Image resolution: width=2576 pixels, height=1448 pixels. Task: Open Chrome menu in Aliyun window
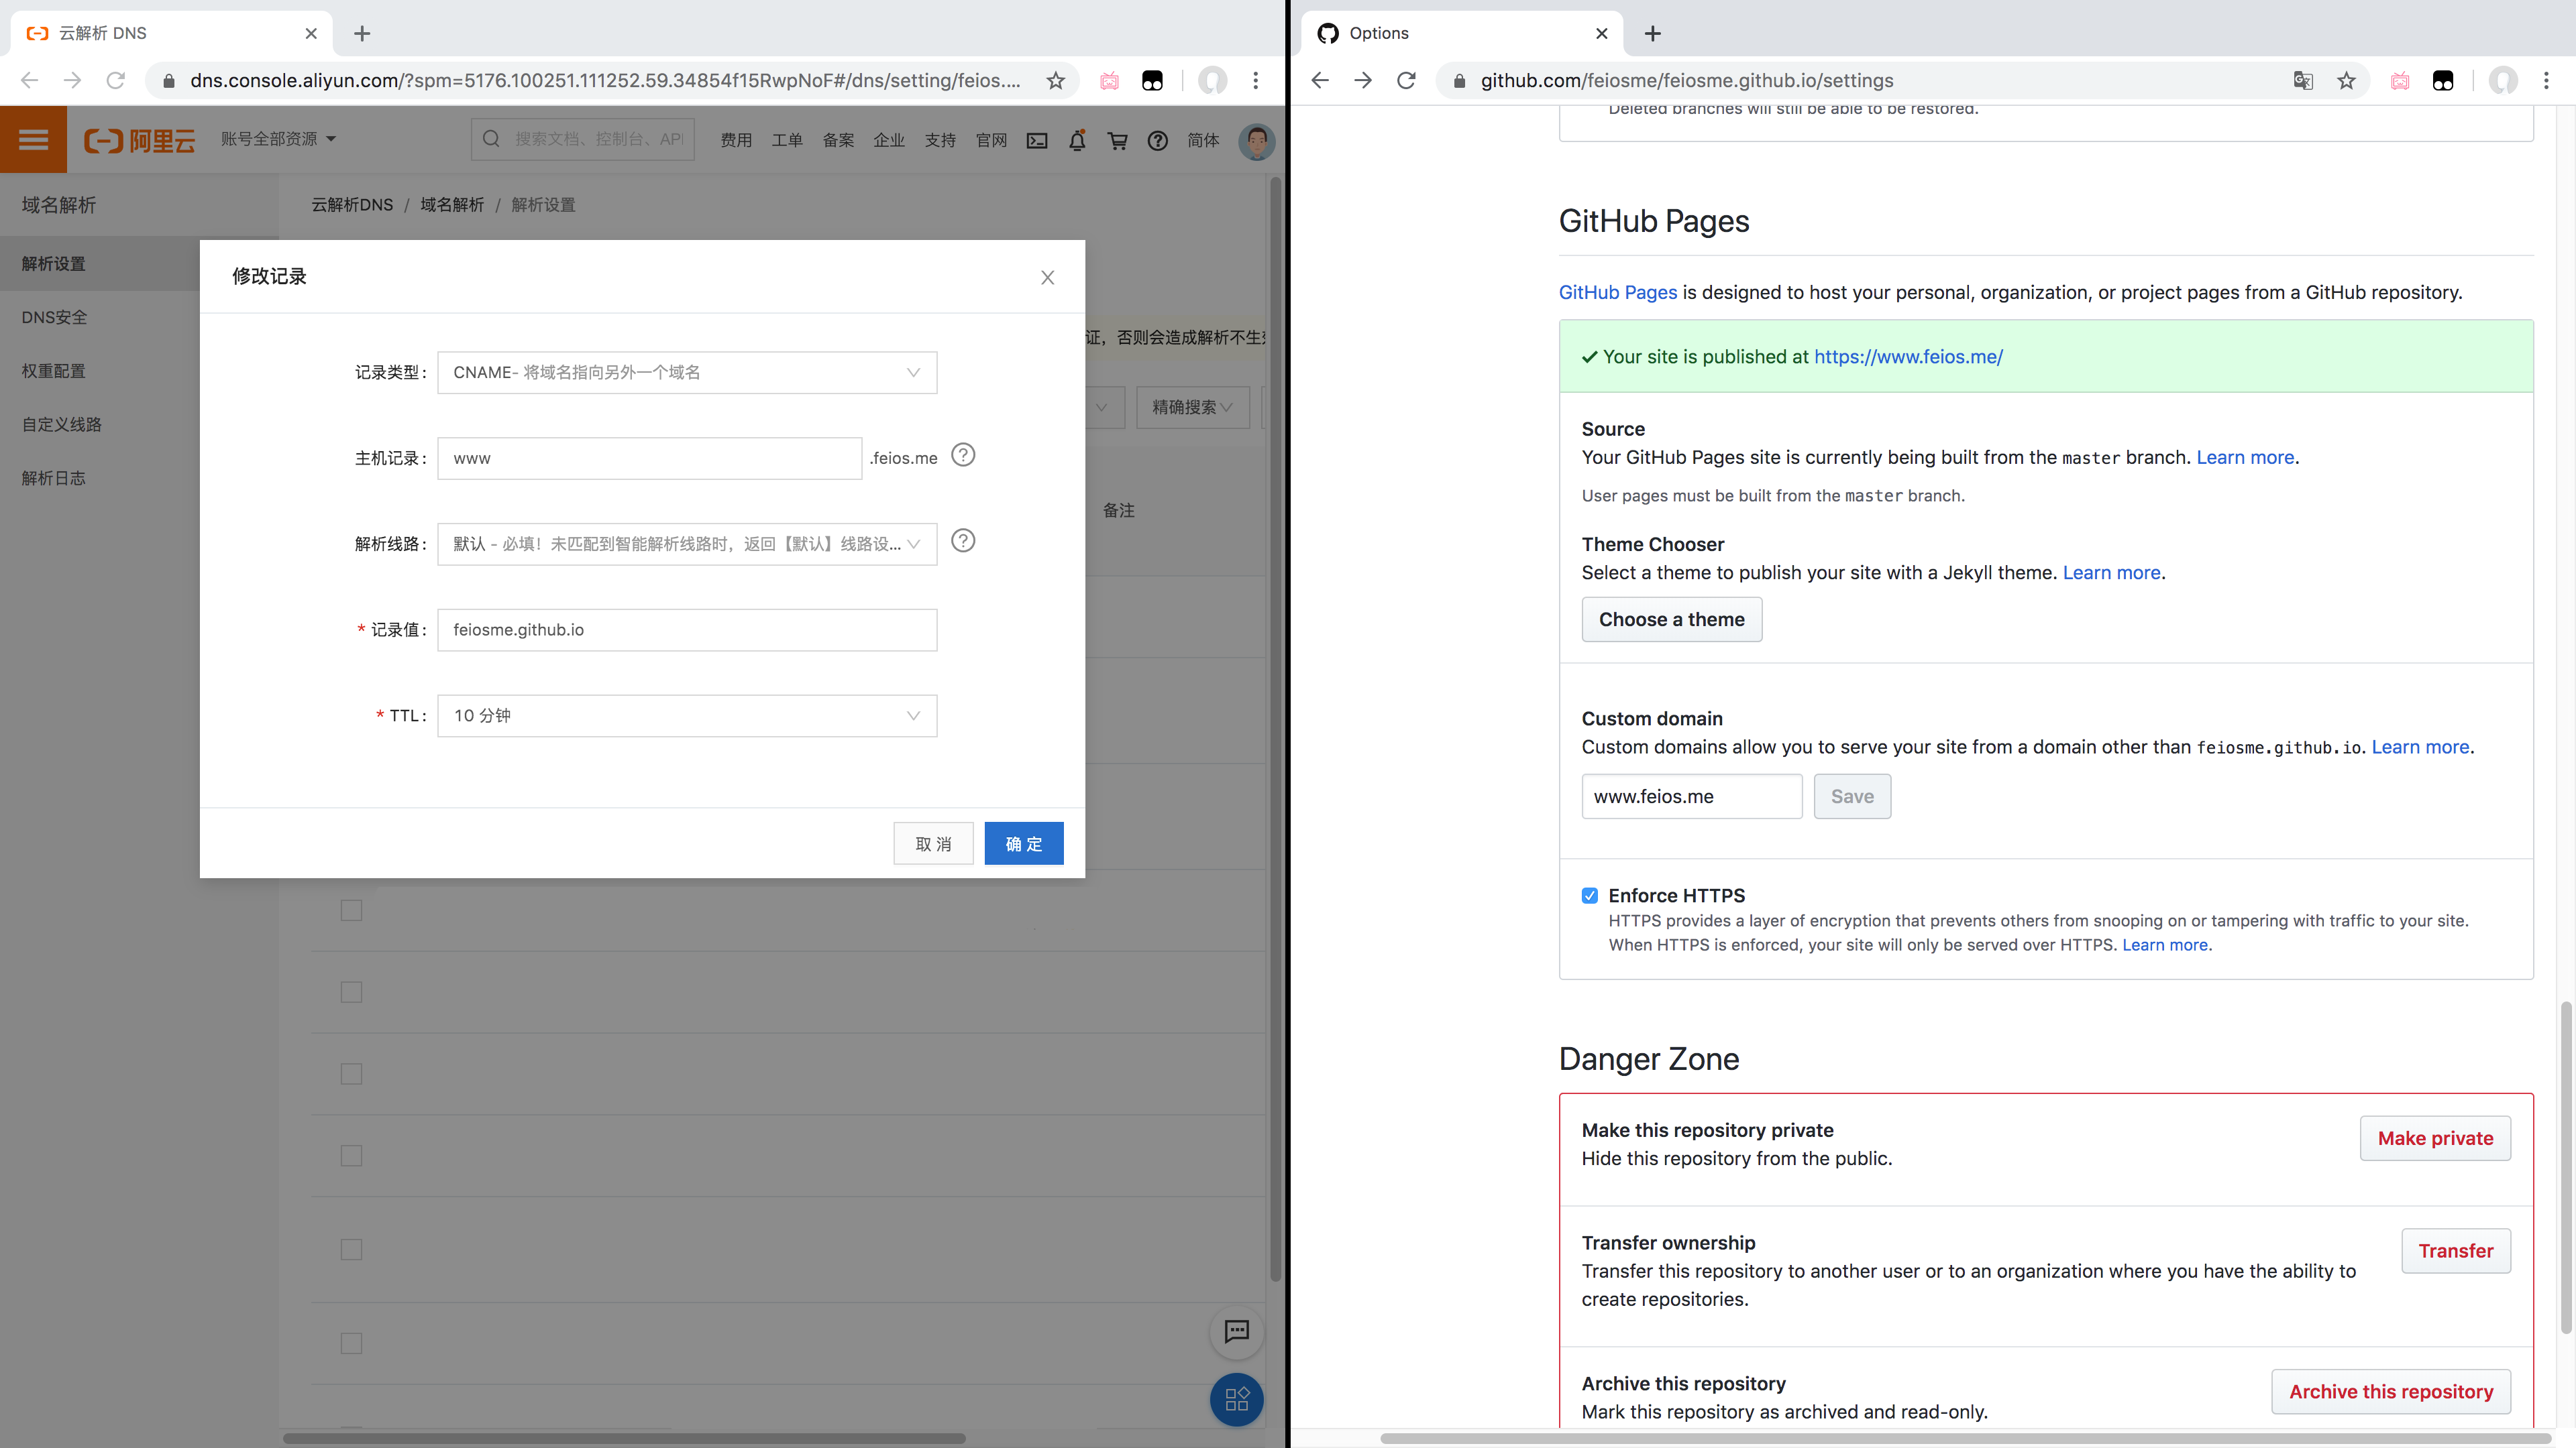1256,81
